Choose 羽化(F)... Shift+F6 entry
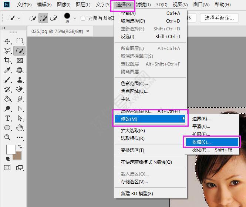246x207 pixels. (x=212, y=150)
